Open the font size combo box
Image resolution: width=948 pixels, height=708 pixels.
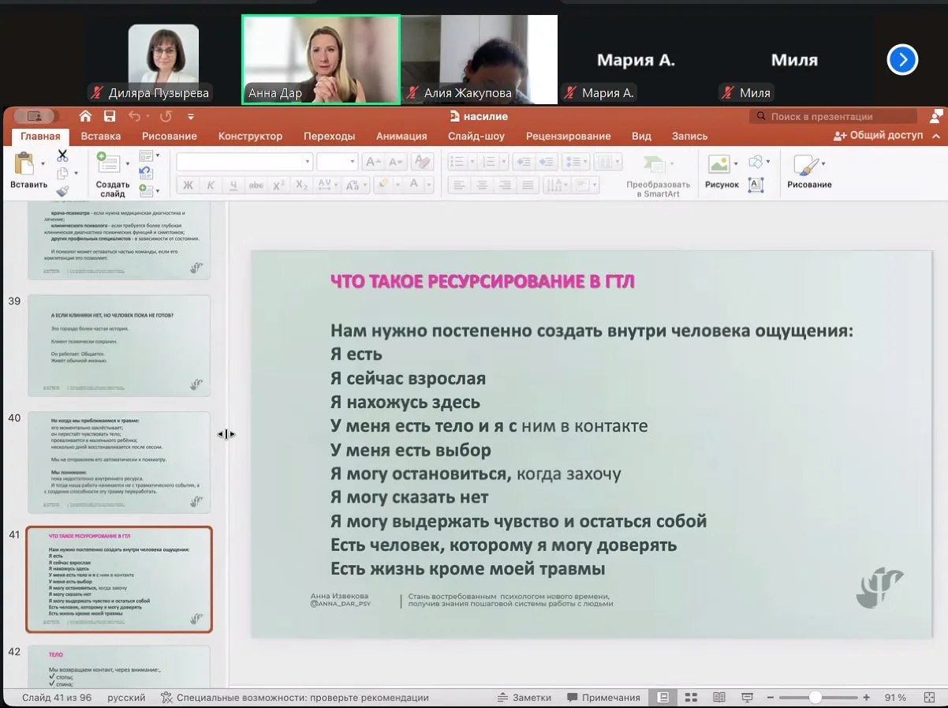coord(338,162)
